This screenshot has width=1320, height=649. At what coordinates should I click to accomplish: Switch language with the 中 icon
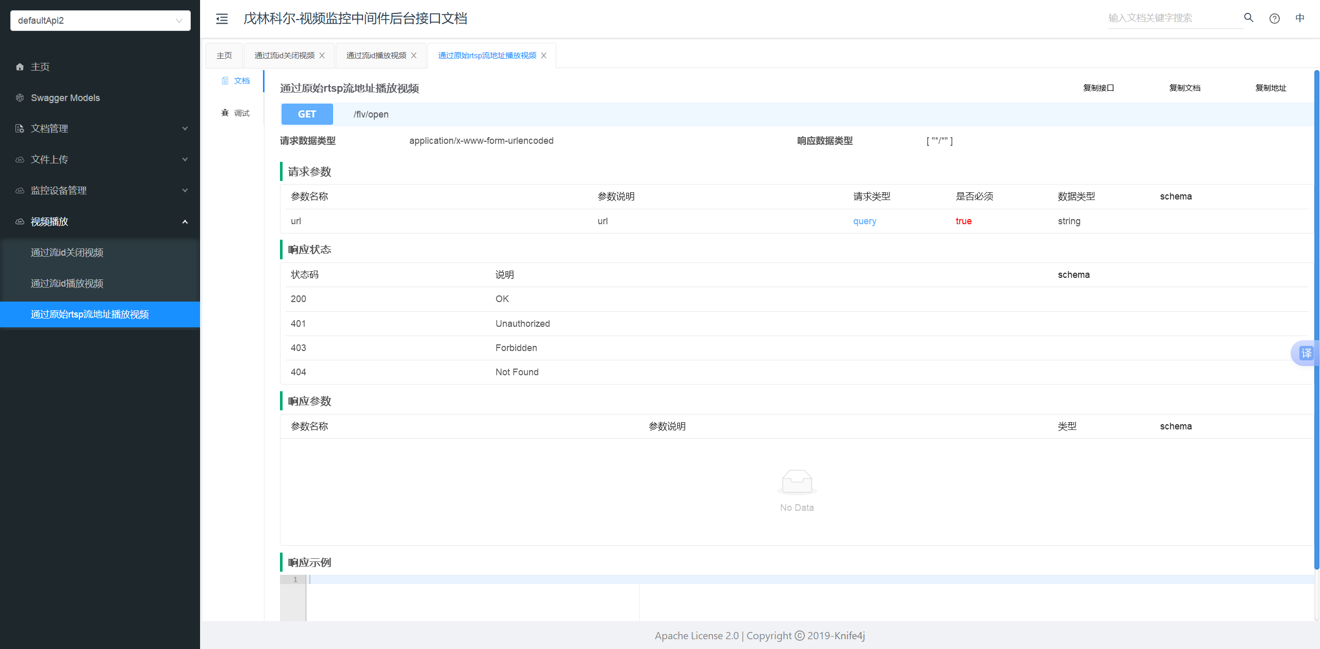pyautogui.click(x=1300, y=18)
